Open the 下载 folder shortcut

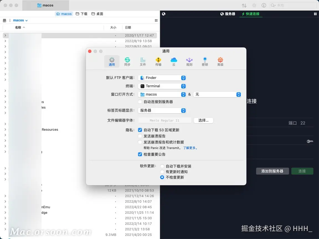pyautogui.click(x=81, y=14)
